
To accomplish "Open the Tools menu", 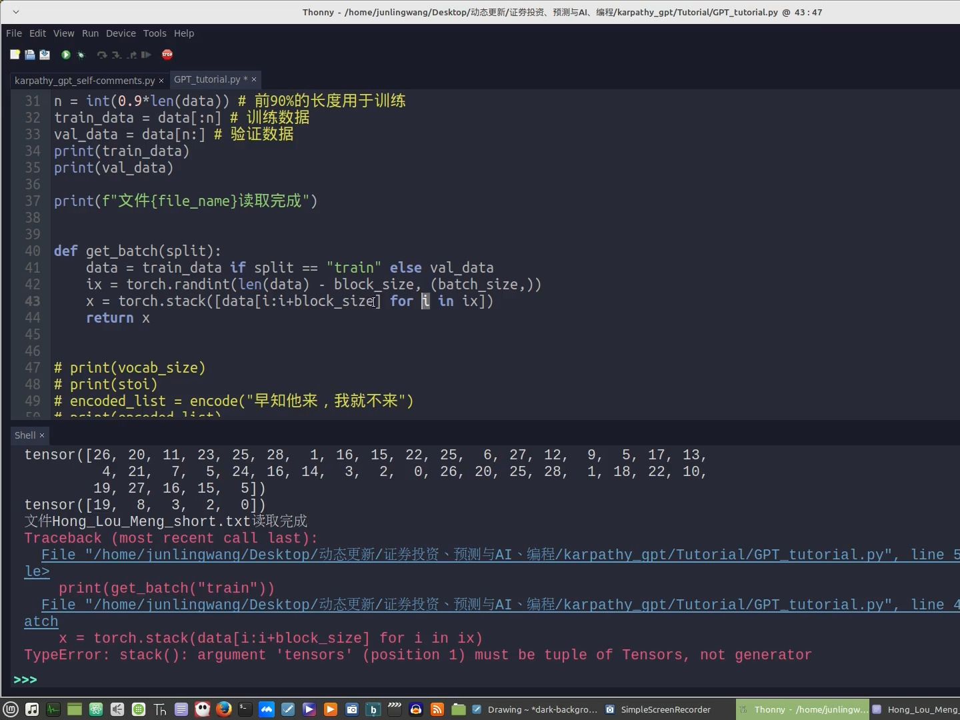I will pos(155,33).
